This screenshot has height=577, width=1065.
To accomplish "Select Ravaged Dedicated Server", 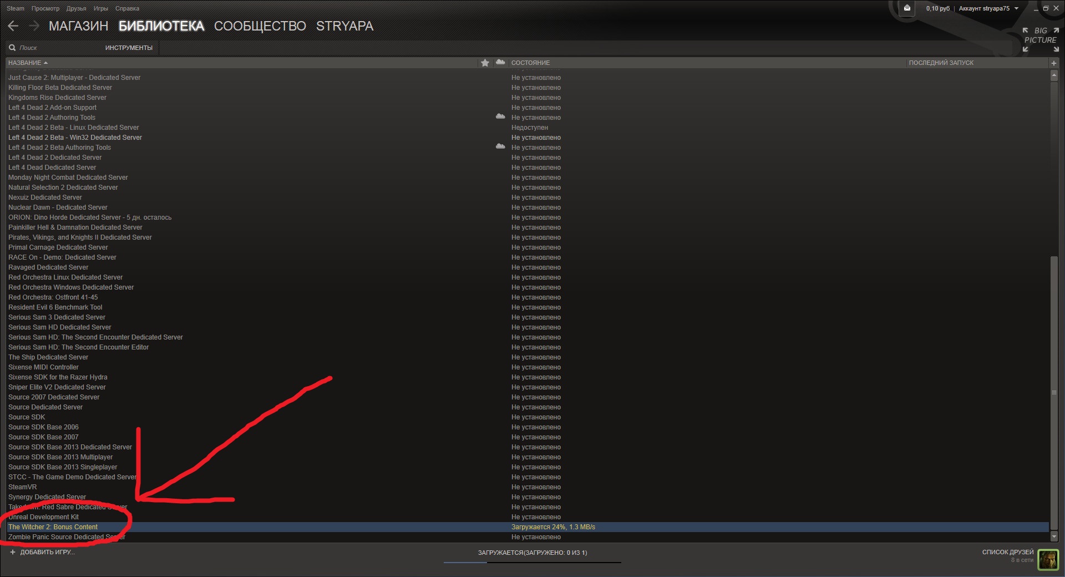I will (48, 267).
